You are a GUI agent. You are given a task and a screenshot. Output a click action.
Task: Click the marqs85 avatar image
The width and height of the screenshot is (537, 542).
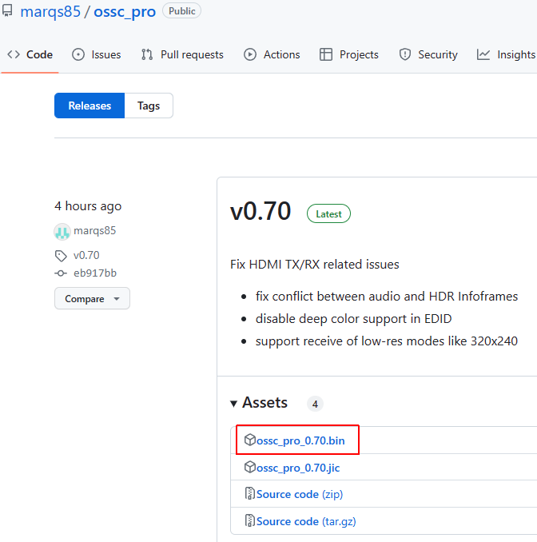click(x=62, y=231)
